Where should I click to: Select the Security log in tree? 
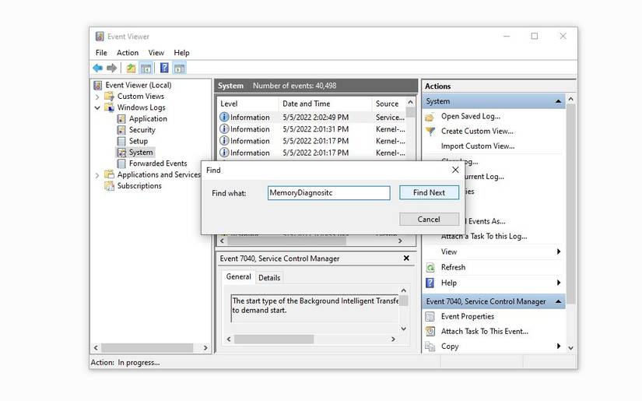pyautogui.click(x=142, y=130)
